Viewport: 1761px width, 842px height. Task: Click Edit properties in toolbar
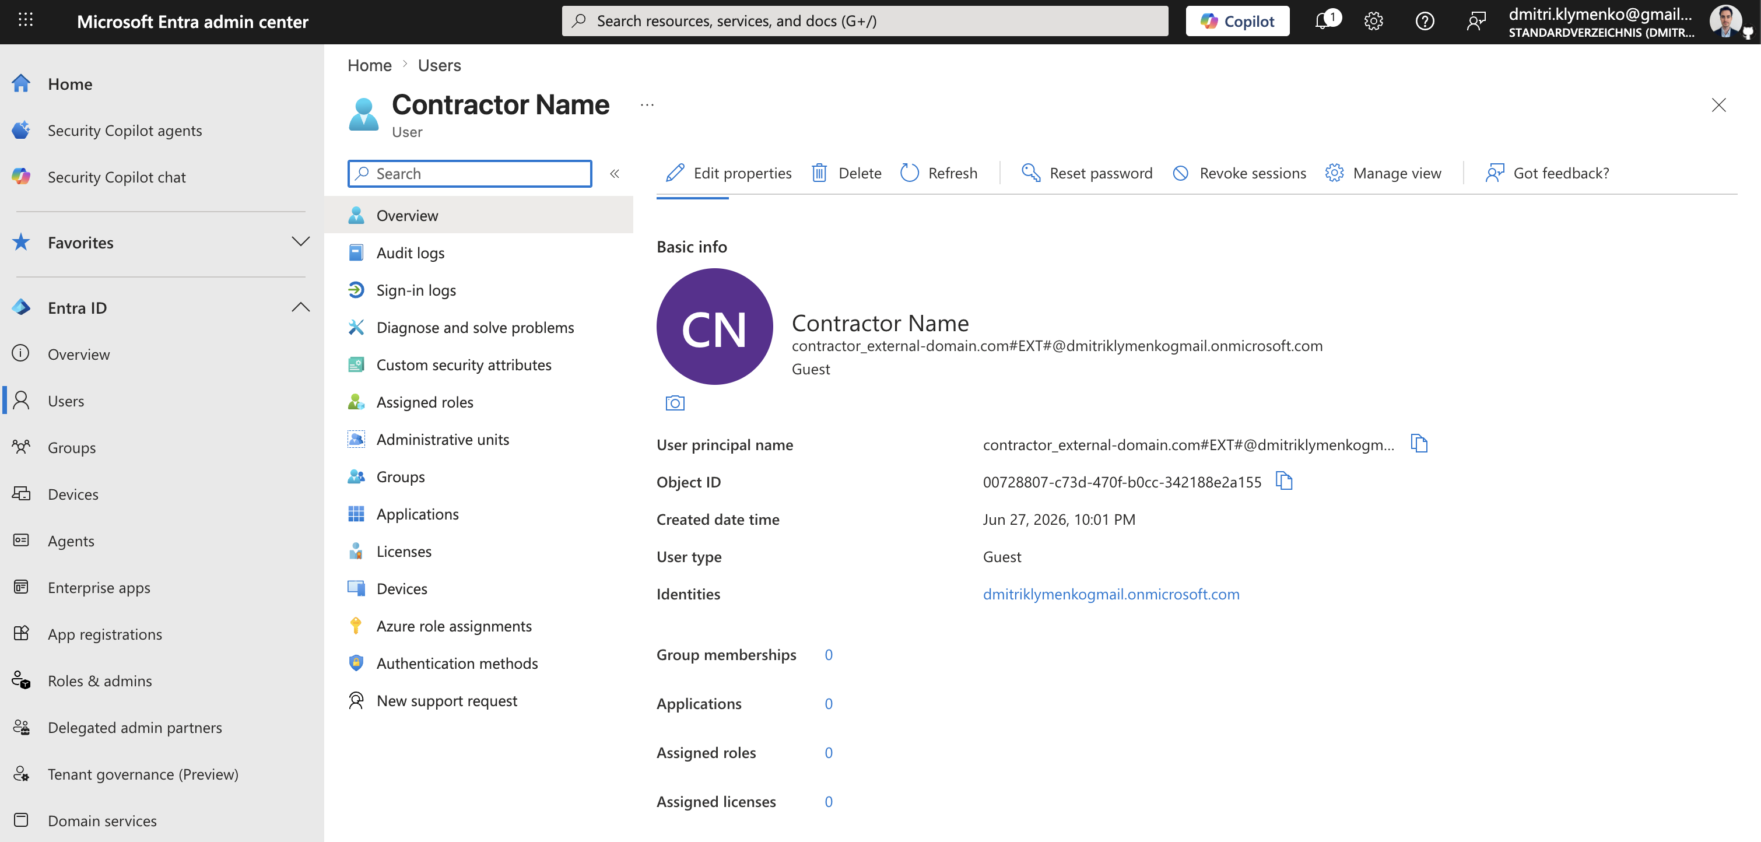pos(729,174)
